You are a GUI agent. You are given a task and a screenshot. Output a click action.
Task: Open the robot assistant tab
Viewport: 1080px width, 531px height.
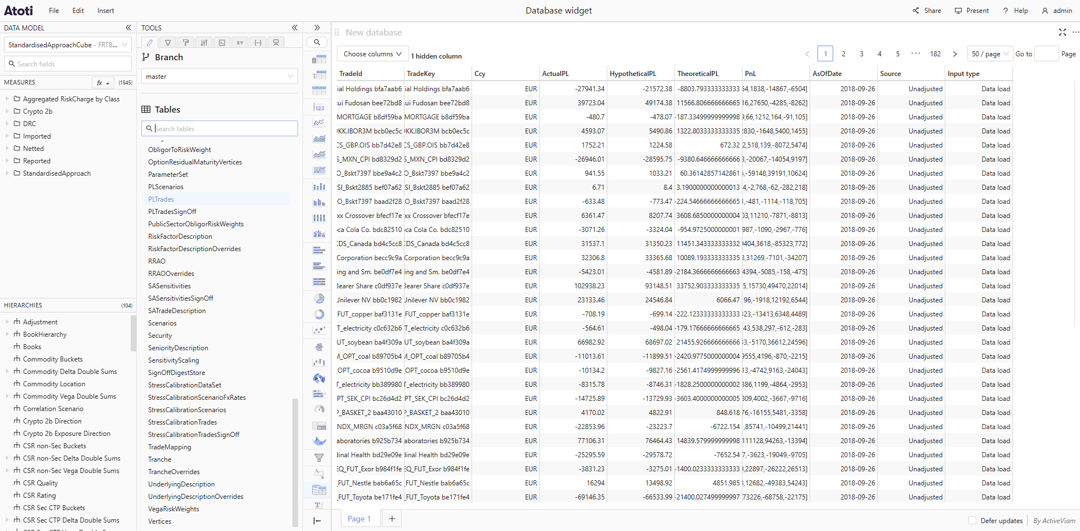pos(276,42)
